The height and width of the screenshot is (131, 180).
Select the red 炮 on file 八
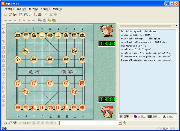26,92
